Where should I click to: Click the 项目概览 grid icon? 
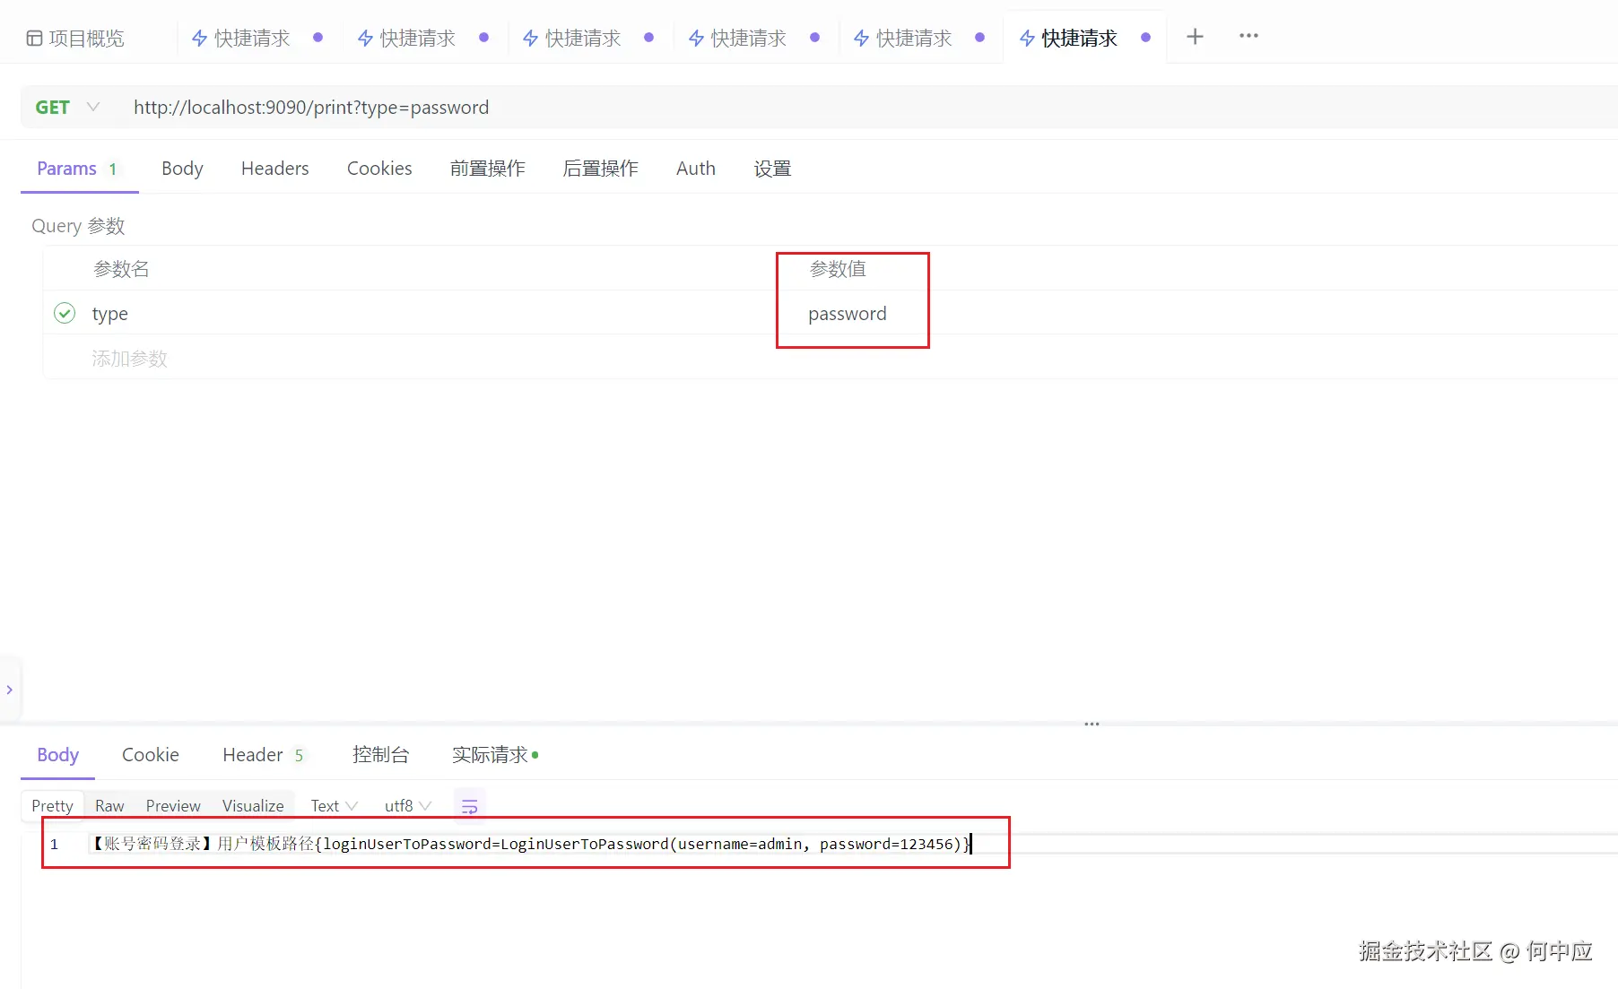(x=34, y=38)
